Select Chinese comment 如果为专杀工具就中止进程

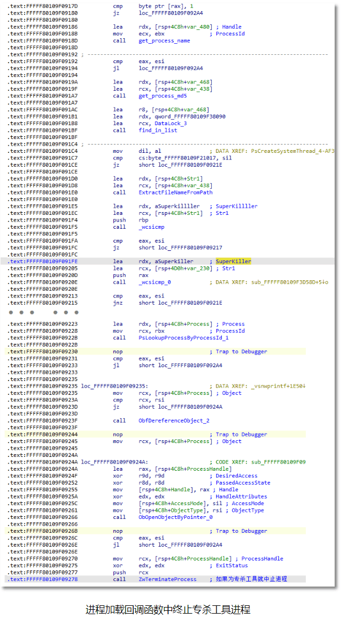point(252,579)
